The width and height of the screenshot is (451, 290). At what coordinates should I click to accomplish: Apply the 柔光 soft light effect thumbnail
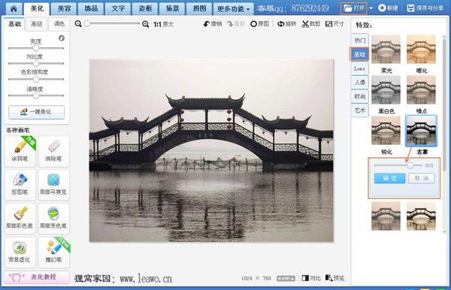(386, 49)
